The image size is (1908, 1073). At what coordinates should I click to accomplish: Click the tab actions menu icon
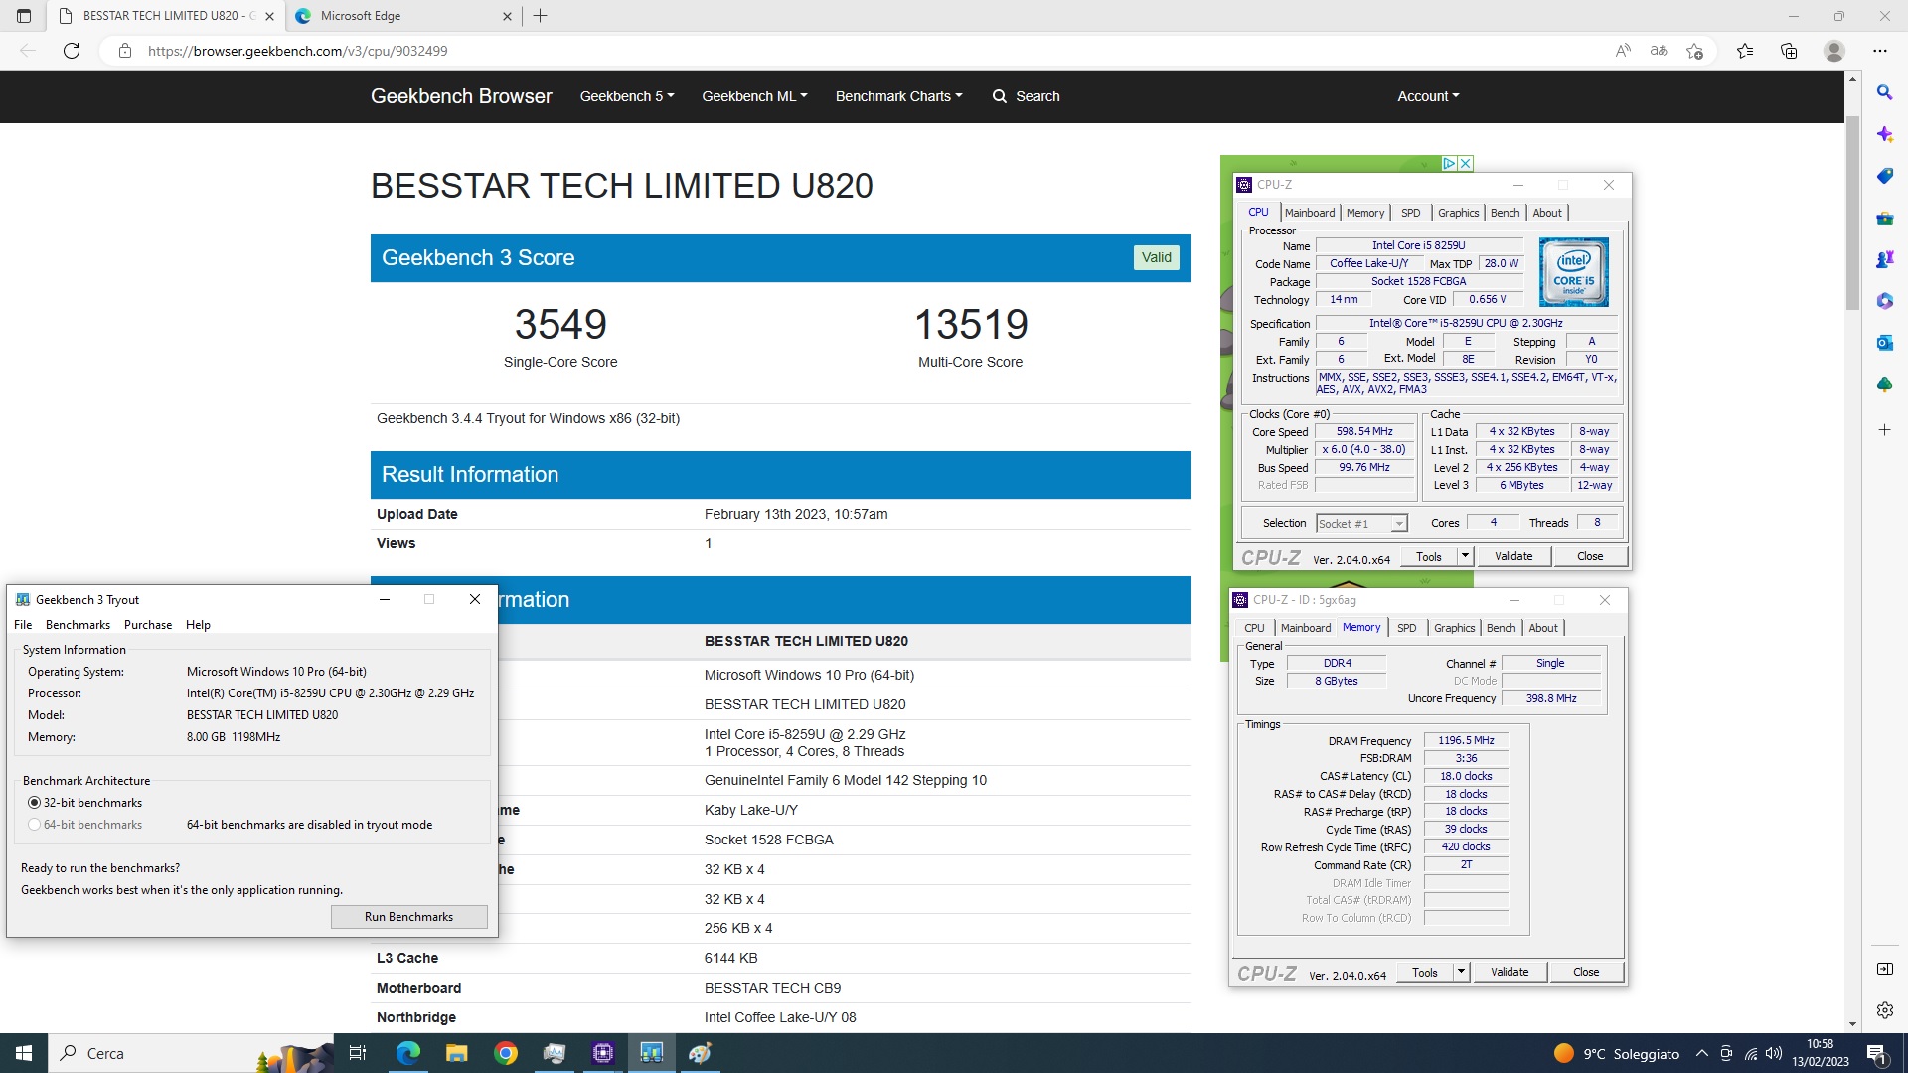point(24,16)
